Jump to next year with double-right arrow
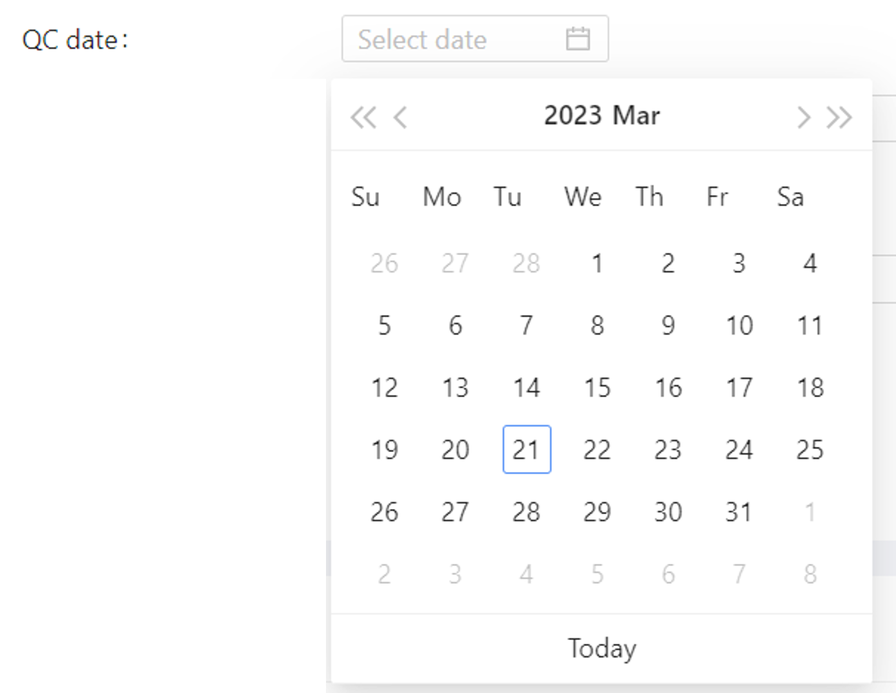Image resolution: width=896 pixels, height=693 pixels. tap(839, 118)
